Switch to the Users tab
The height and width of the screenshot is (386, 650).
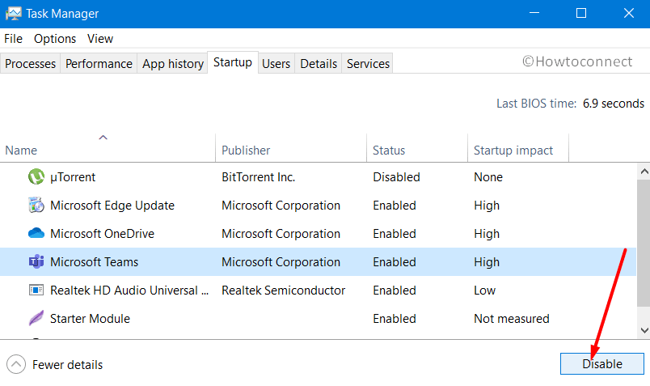(276, 63)
